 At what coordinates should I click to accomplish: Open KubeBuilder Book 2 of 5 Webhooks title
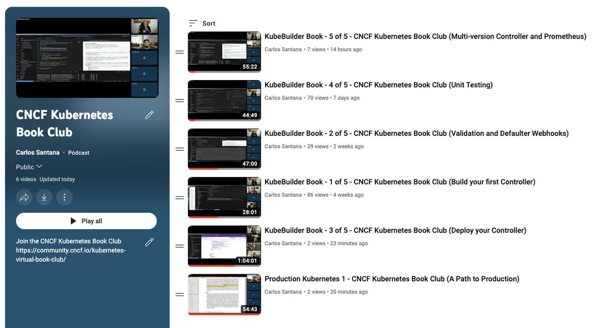tap(416, 133)
